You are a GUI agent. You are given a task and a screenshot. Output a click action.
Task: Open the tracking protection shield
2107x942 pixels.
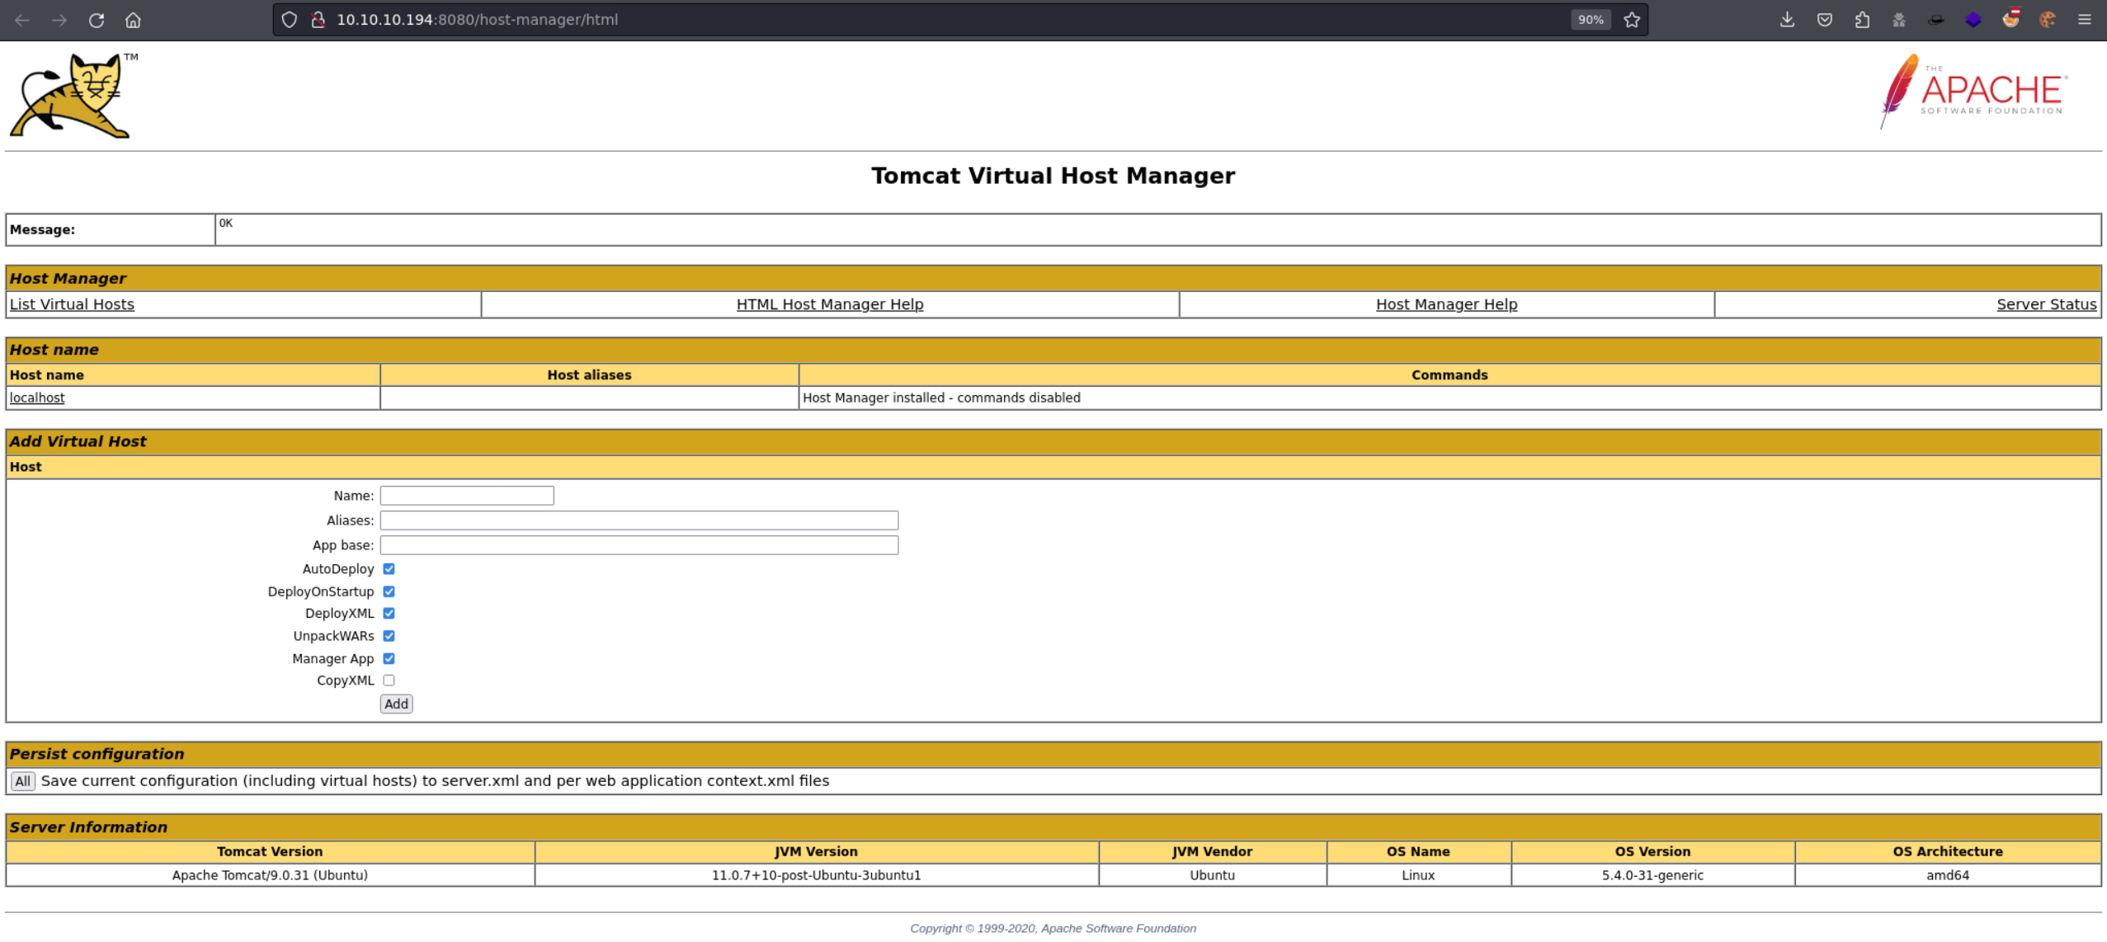click(x=289, y=20)
